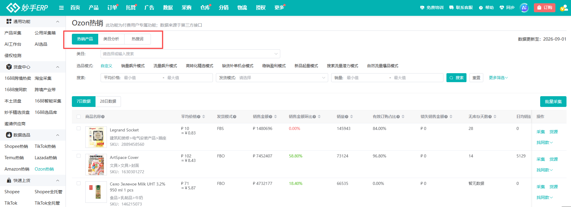Expand 找同款 for ArtSpace Cover row
This screenshot has height=207, width=571.
[x=544, y=170]
